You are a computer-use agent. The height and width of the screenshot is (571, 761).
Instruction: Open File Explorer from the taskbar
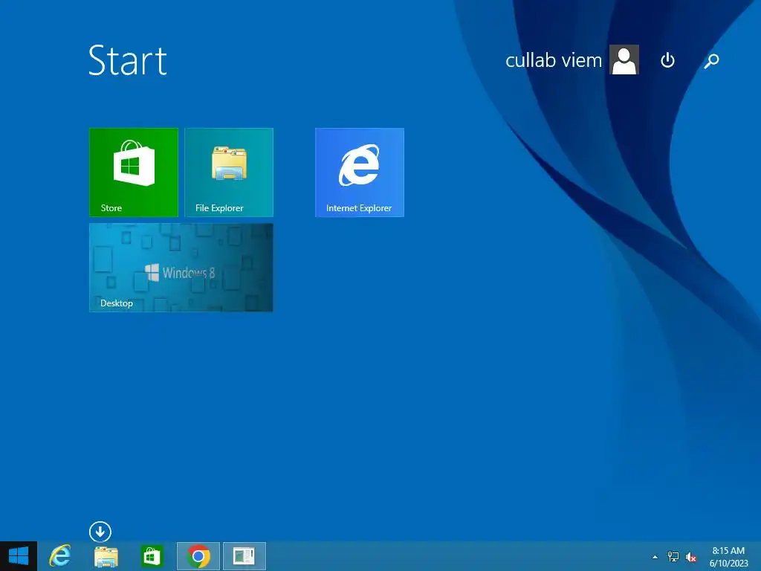[x=106, y=556]
